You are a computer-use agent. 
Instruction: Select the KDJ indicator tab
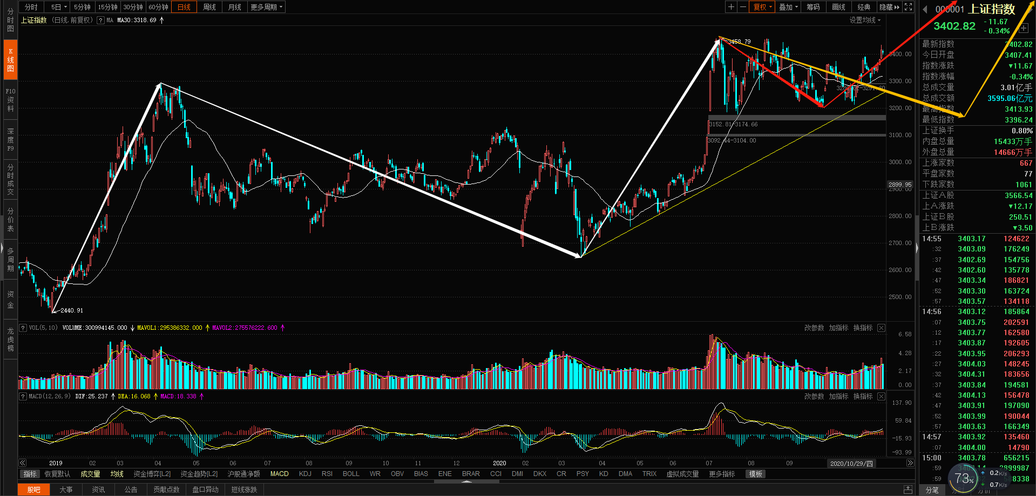[x=305, y=474]
